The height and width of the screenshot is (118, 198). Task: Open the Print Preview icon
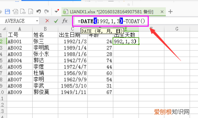31,11
